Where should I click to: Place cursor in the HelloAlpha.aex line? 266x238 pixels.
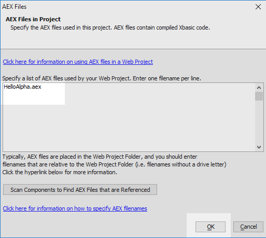[22, 87]
